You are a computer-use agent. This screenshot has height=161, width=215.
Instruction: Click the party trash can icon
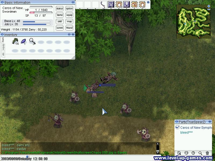pyautogui.click(x=207, y=153)
